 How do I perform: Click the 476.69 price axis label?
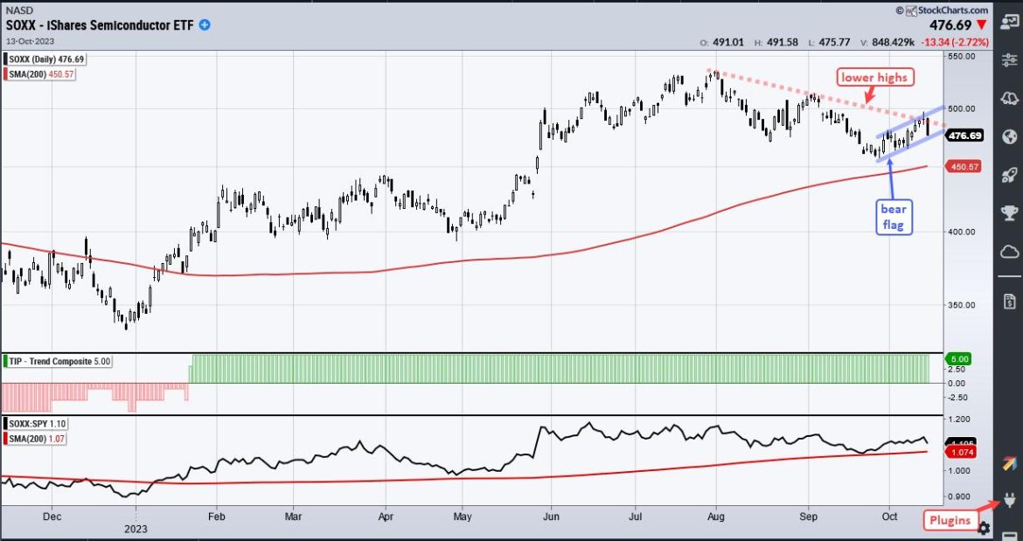coord(964,135)
